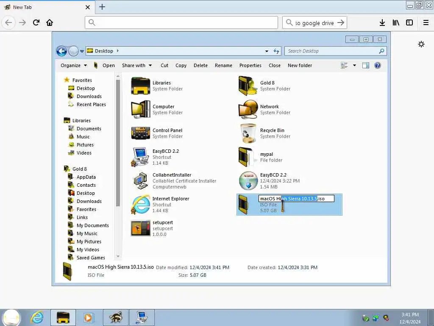The width and height of the screenshot is (434, 326).
Task: Click Delete in the toolbar
Action: [x=200, y=65]
